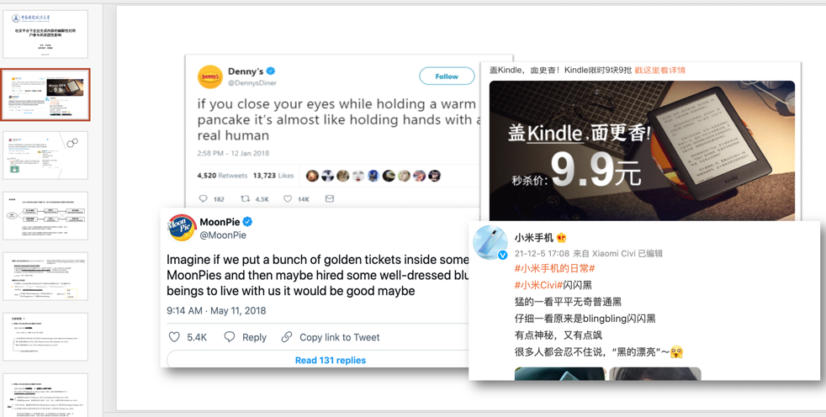The height and width of the screenshot is (417, 826).
Task: Click the Kindle 9.9元 promotional image
Action: tap(642, 150)
